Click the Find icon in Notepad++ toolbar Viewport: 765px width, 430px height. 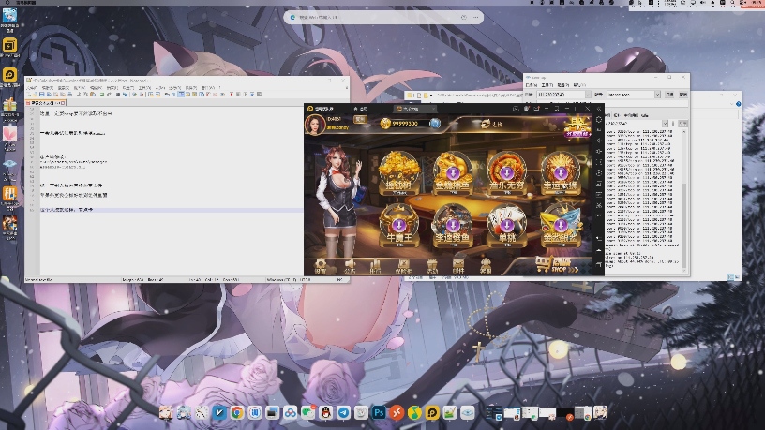(x=118, y=95)
